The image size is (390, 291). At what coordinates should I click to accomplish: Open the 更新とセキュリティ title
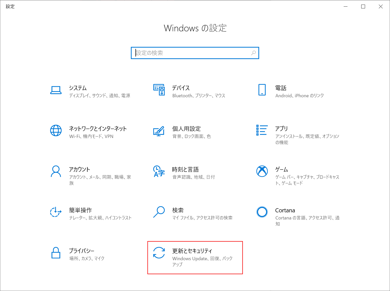(192, 251)
